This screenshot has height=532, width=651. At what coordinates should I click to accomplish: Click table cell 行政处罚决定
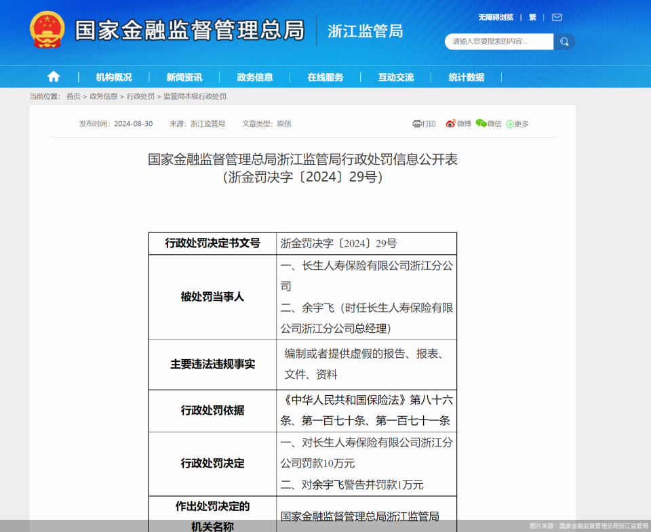pos(212,464)
